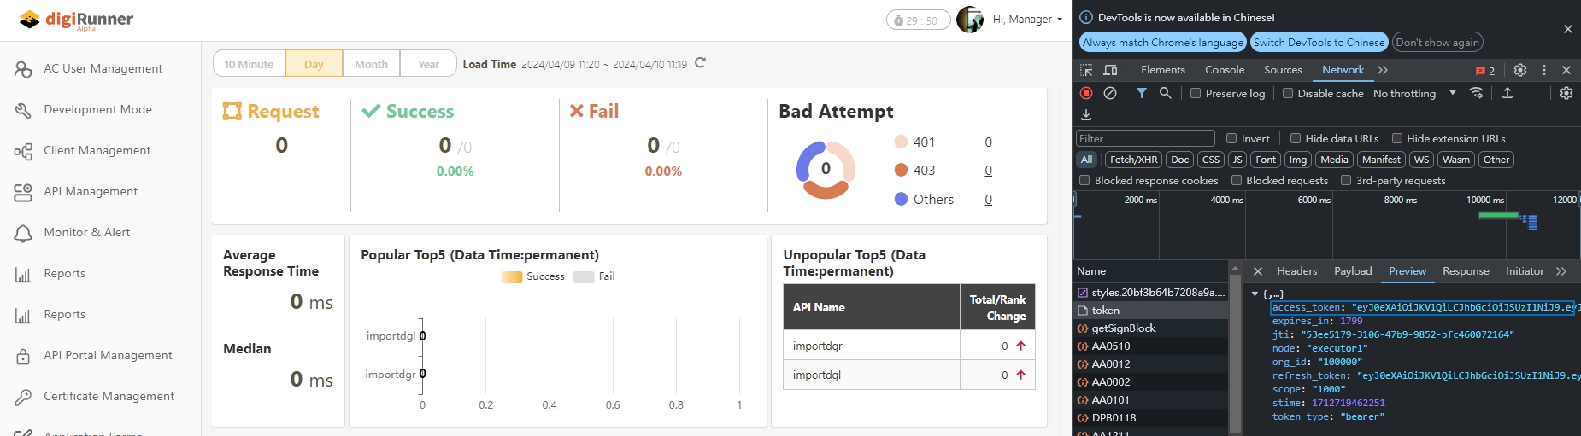
Task: Expand Hi, Manager user menu
Action: coord(1027,20)
